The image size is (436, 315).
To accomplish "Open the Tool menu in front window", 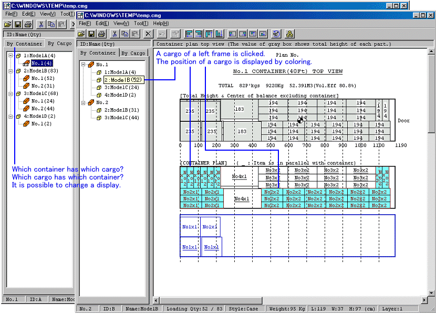I will pos(141,24).
